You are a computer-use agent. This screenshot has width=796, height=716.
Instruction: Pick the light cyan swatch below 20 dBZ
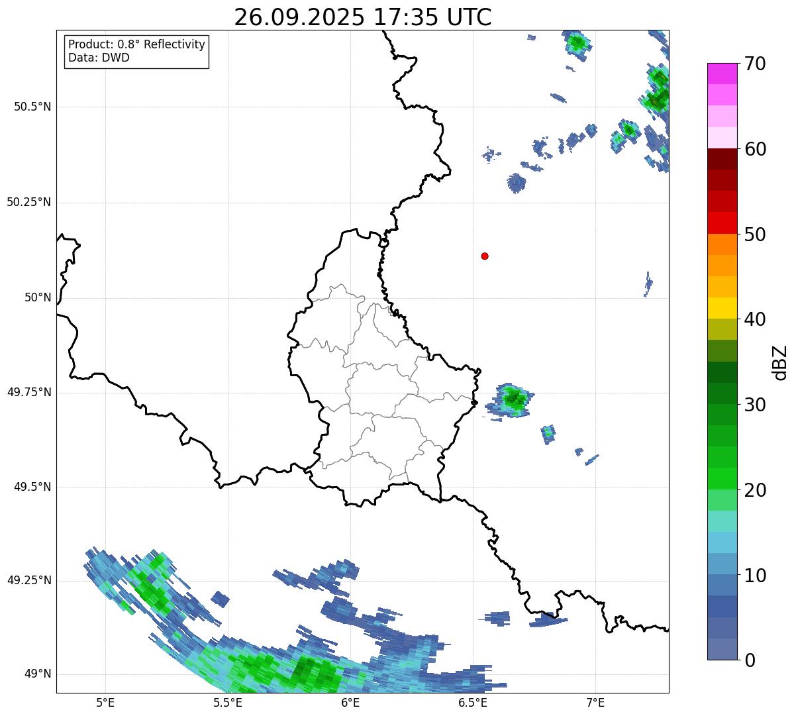click(x=722, y=521)
